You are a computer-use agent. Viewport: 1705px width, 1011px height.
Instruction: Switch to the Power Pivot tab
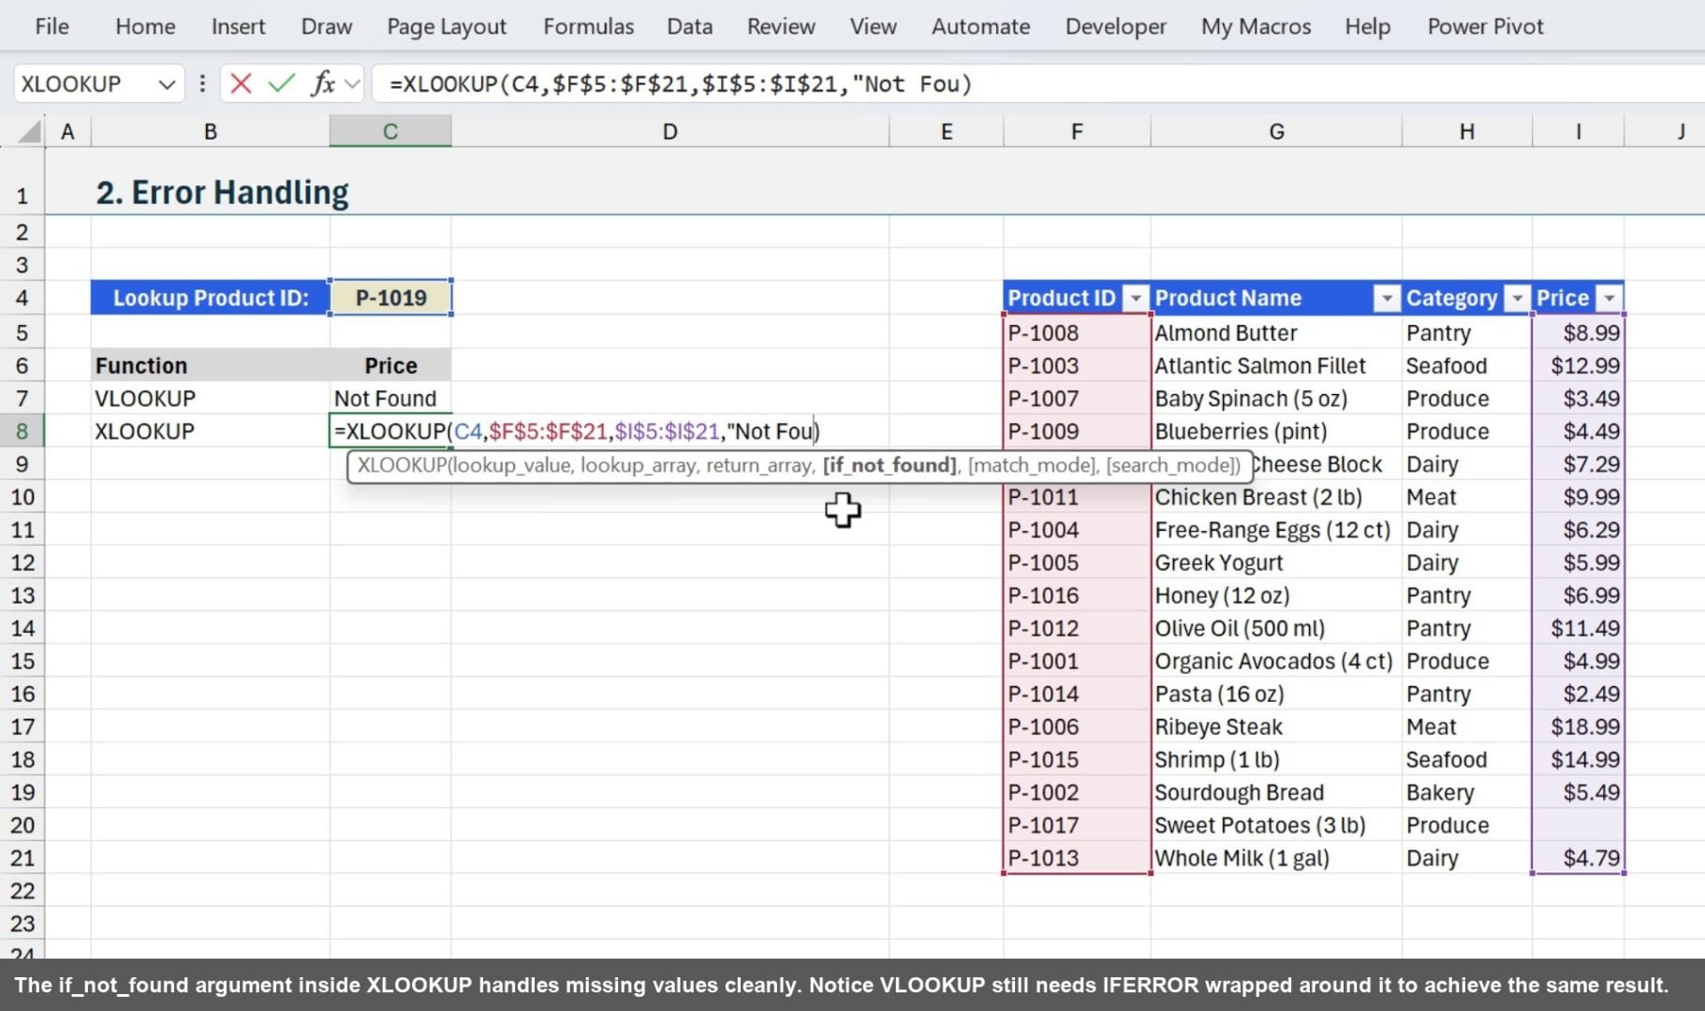coord(1484,26)
